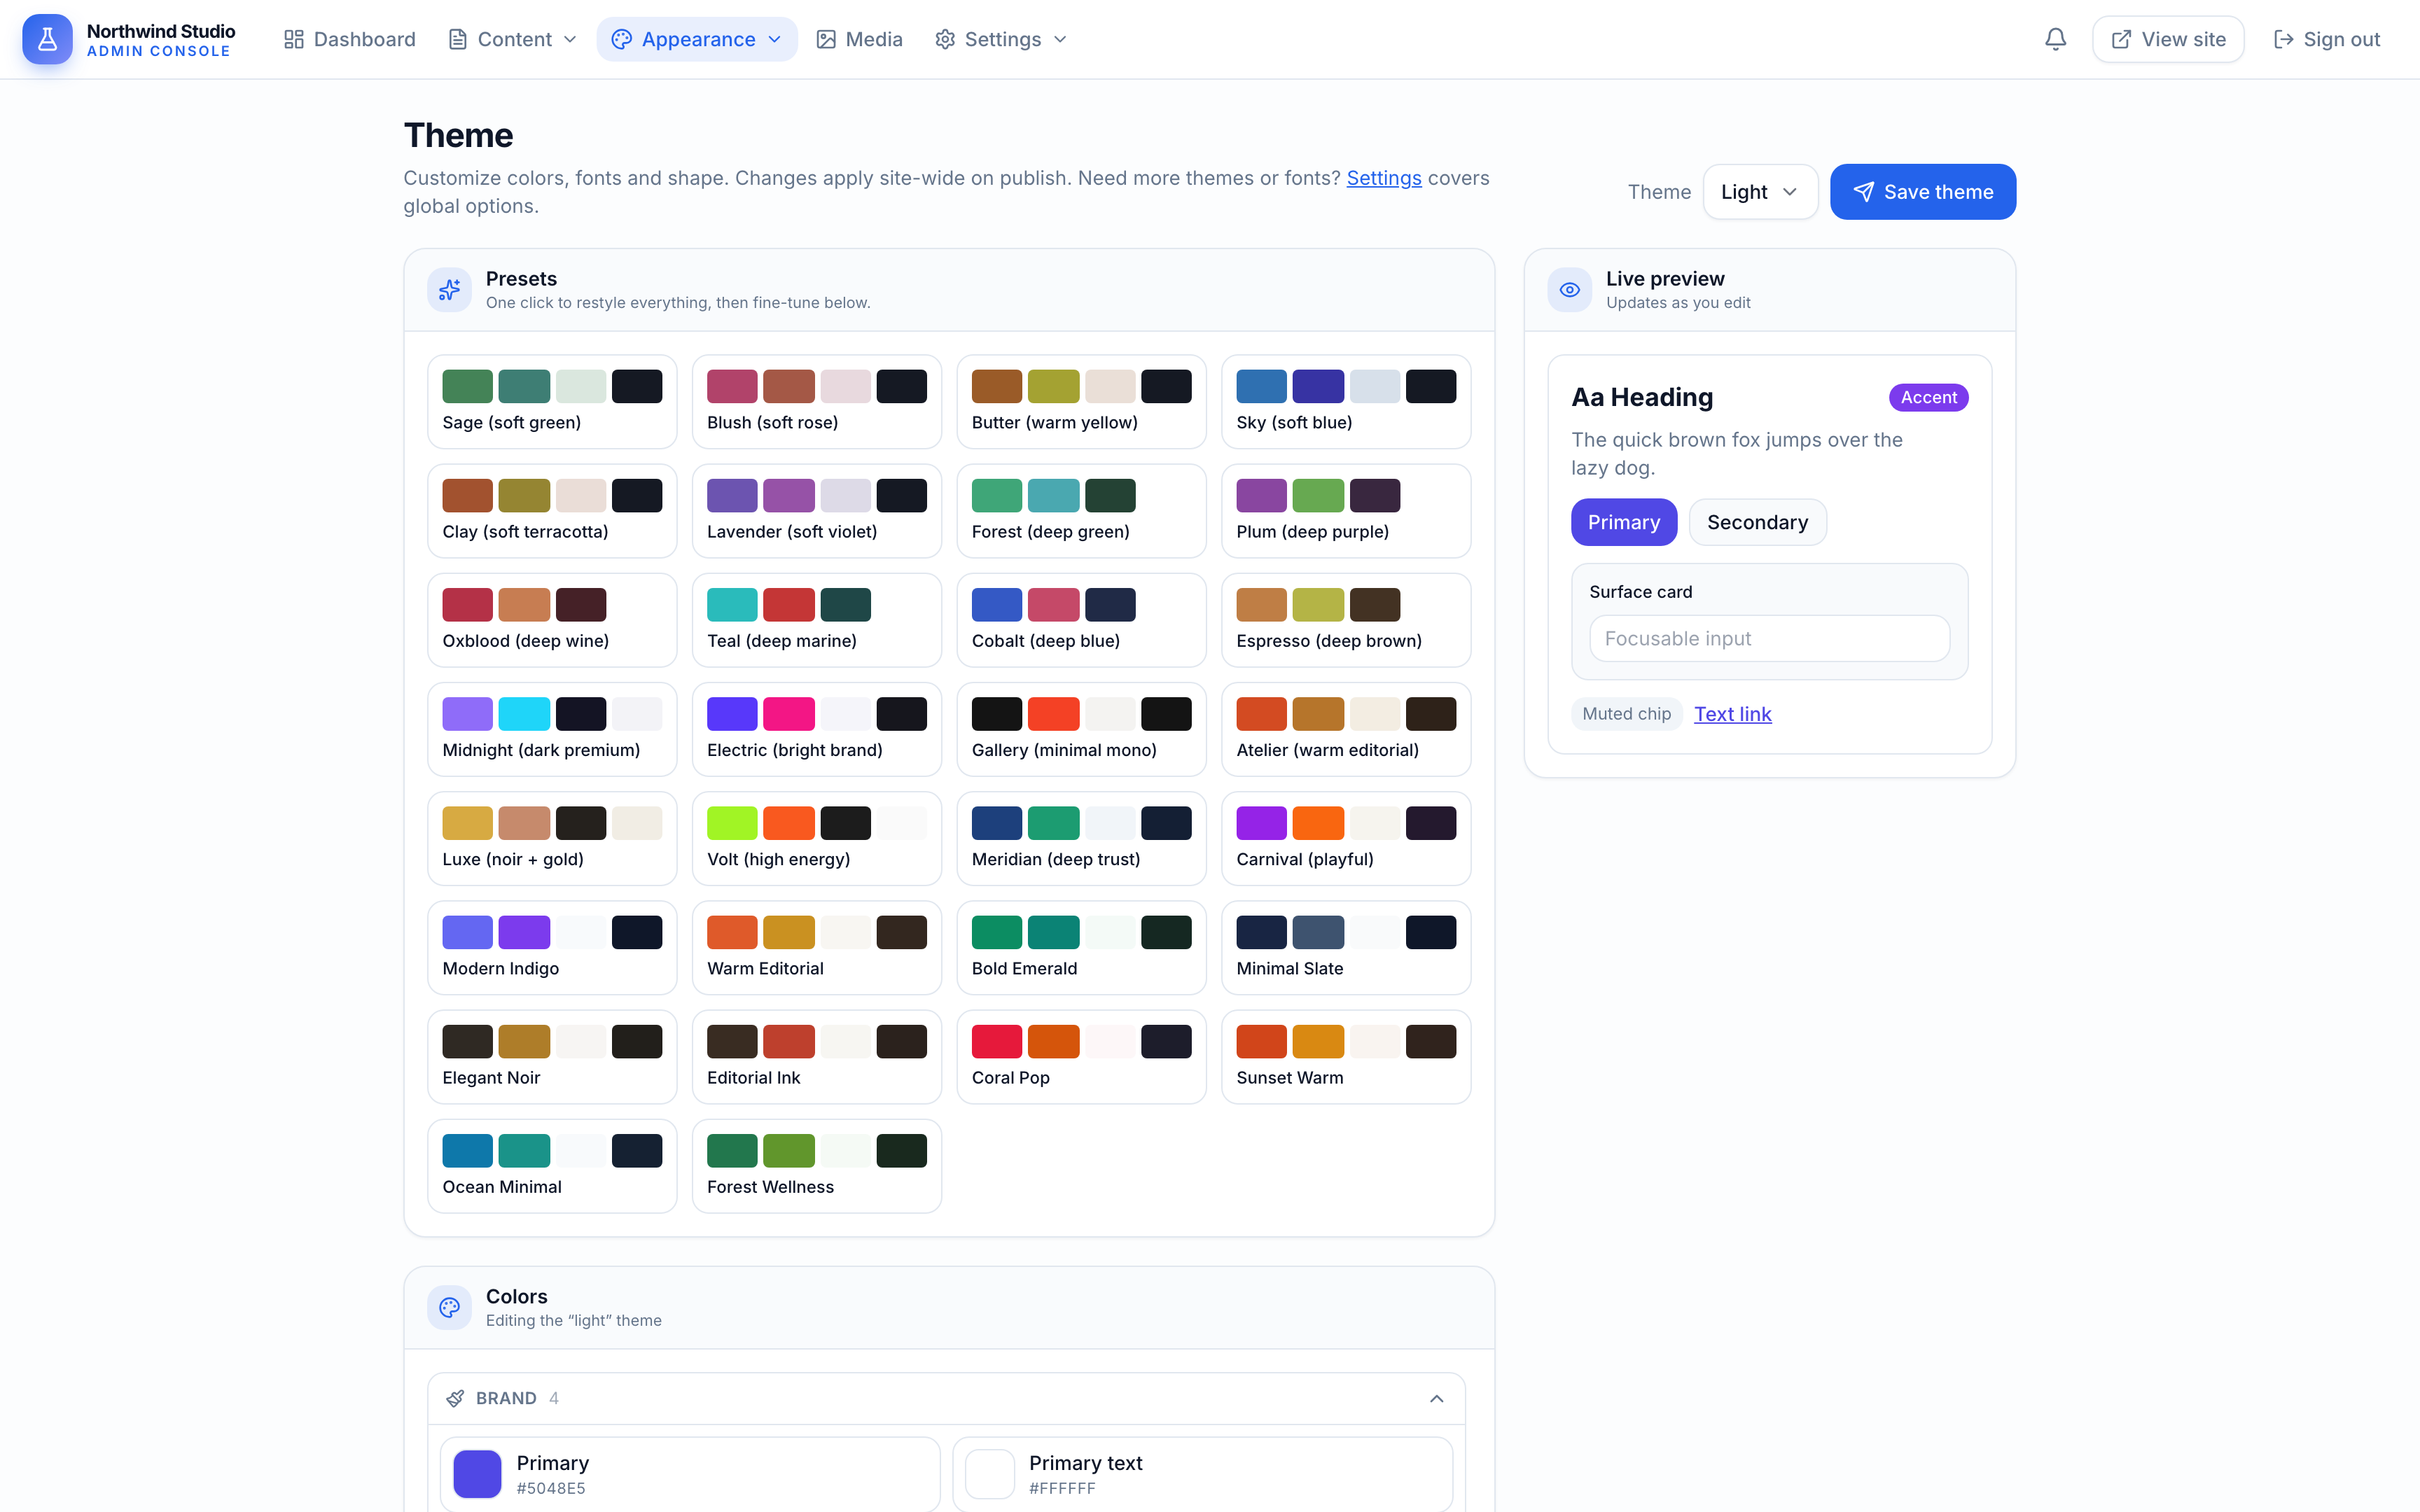The image size is (2420, 1512).
Task: Click the Save theme button
Action: coord(1922,192)
